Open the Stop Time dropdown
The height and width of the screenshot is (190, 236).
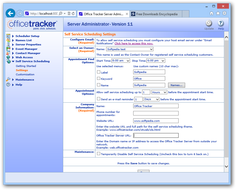[x=155, y=61]
